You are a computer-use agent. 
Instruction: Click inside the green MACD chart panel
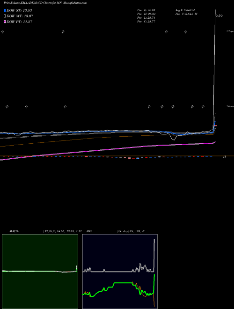(x=40, y=272)
